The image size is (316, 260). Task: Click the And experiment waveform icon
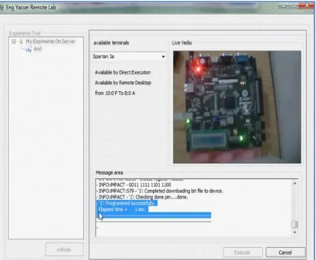[x=29, y=50]
